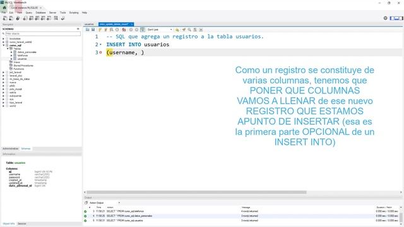Screen dimensions: 404x227
Task: Open the Database menu
Action: (x=40, y=13)
